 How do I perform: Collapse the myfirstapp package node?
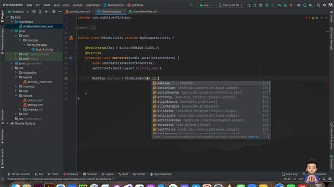[x=25, y=45]
